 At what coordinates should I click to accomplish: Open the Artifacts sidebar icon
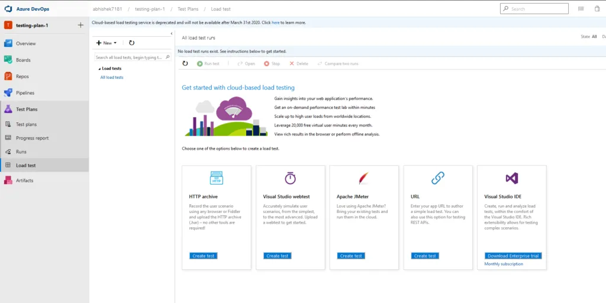8,180
